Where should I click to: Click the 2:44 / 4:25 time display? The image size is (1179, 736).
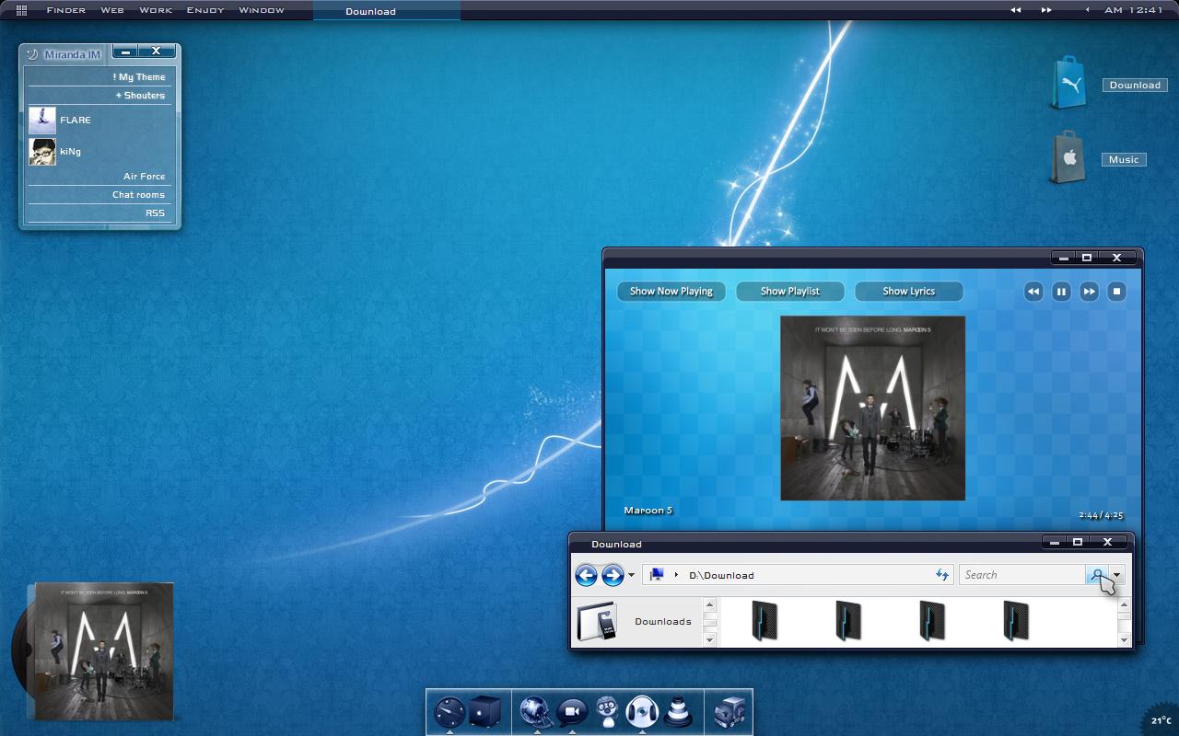click(x=1101, y=515)
